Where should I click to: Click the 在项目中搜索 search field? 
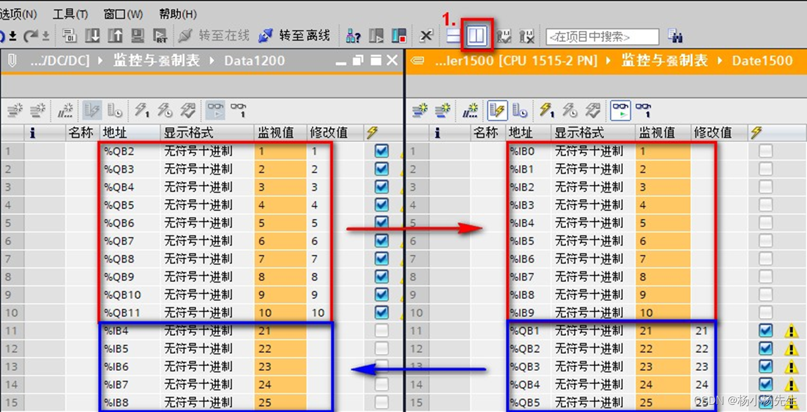[602, 37]
